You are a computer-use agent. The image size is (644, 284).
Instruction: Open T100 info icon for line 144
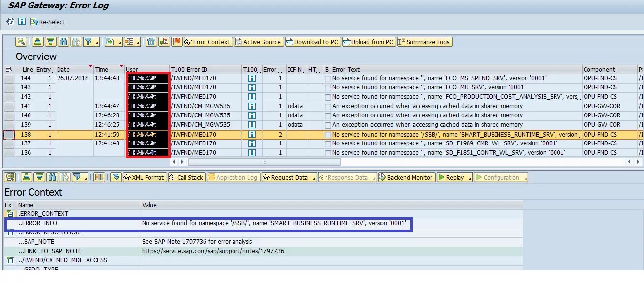(x=252, y=78)
